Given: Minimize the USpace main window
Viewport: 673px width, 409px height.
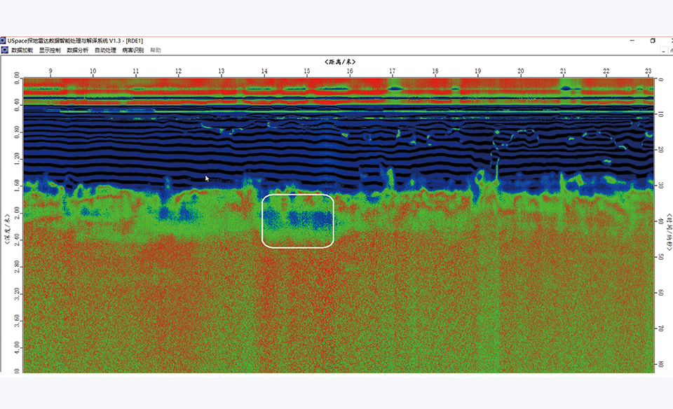Looking at the screenshot, I should coord(632,41).
